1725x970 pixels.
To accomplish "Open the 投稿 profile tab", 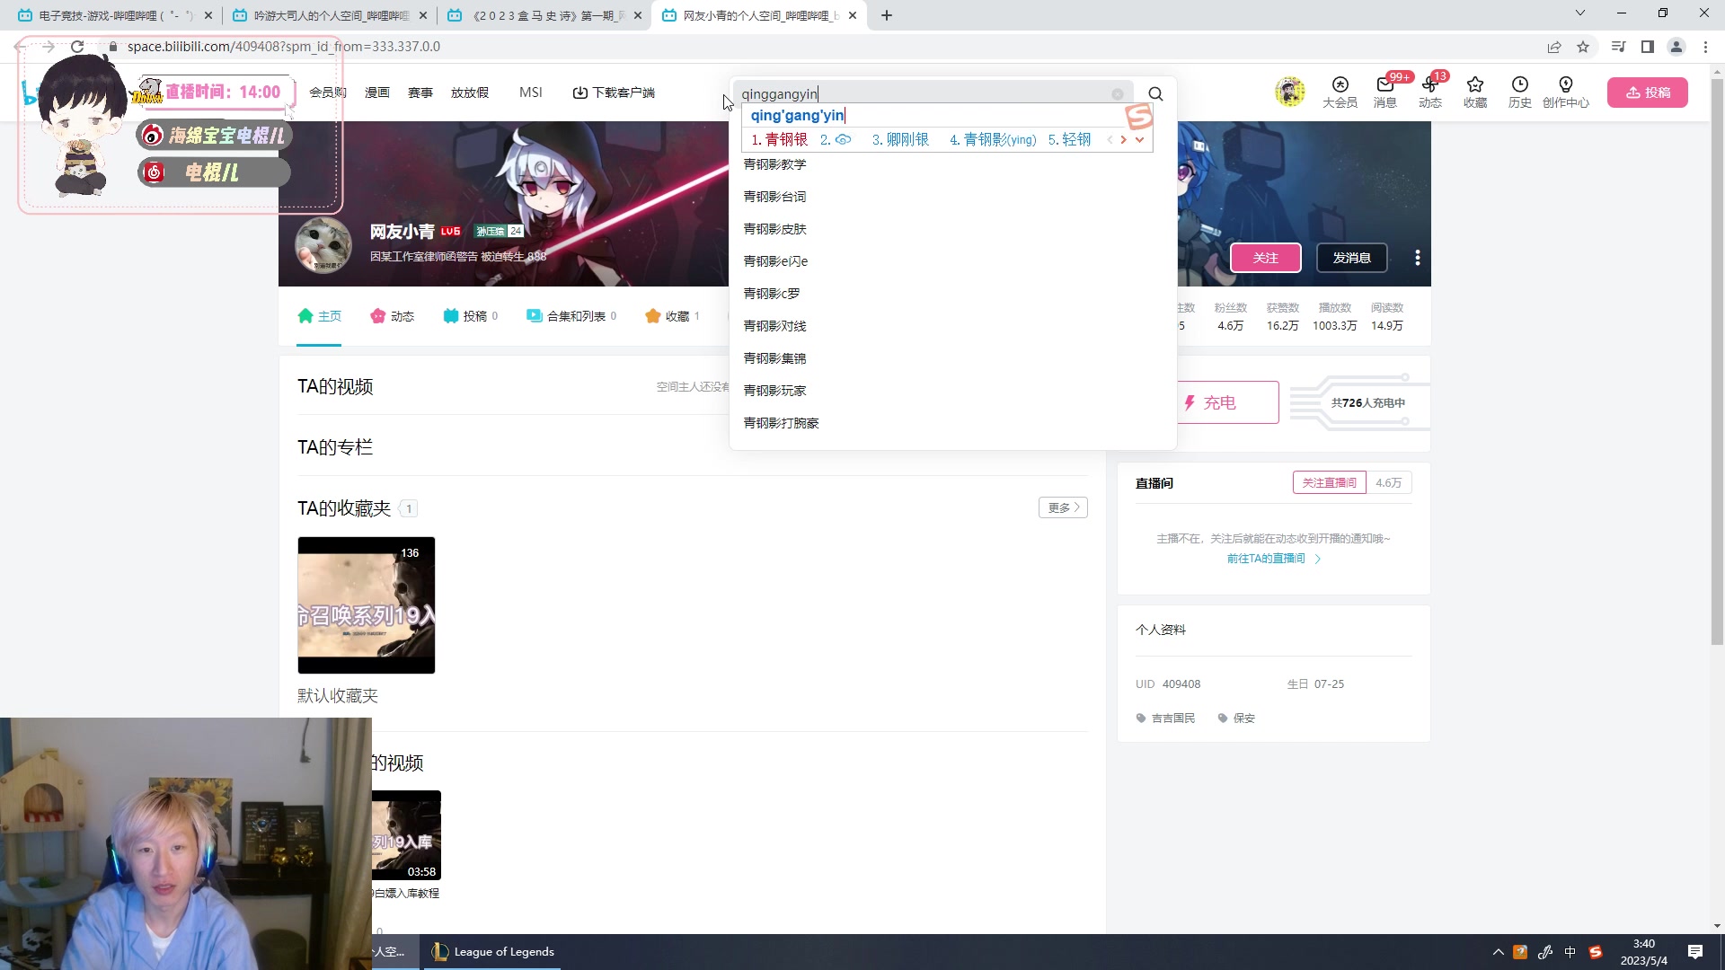I will pos(471,316).
